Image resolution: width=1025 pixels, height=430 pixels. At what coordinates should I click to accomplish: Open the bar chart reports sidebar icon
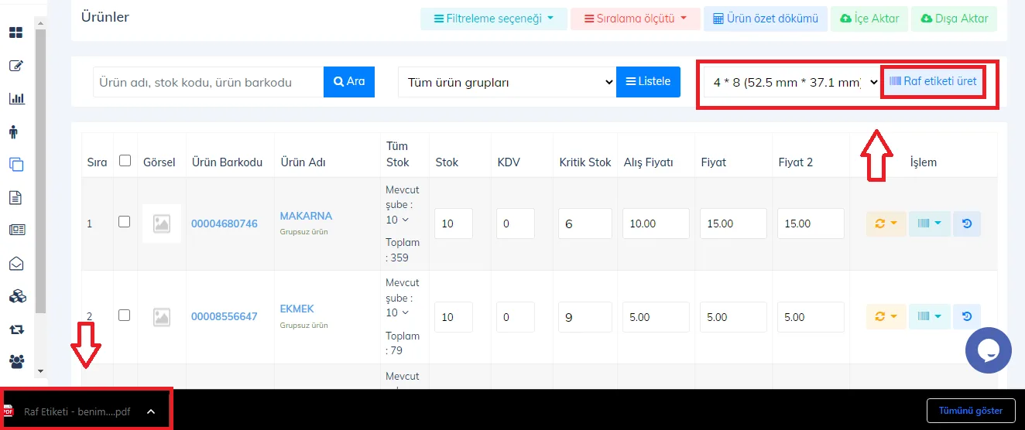(x=15, y=99)
